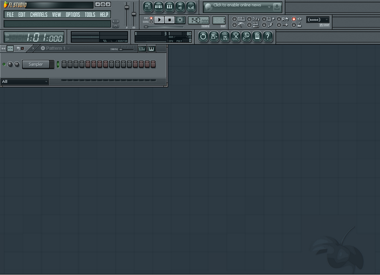Toggle step editing mode option
This screenshot has height=275, width=380.
coord(264,25)
